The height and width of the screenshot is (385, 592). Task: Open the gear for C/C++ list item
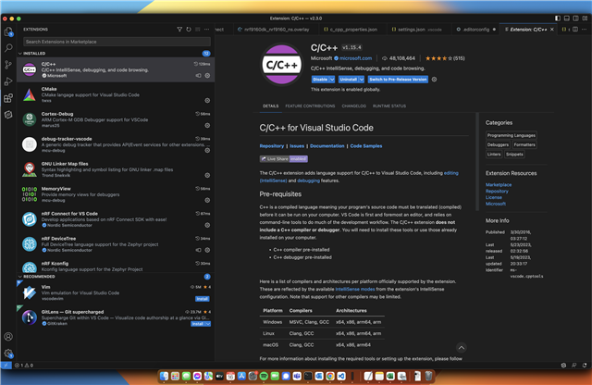(x=207, y=76)
